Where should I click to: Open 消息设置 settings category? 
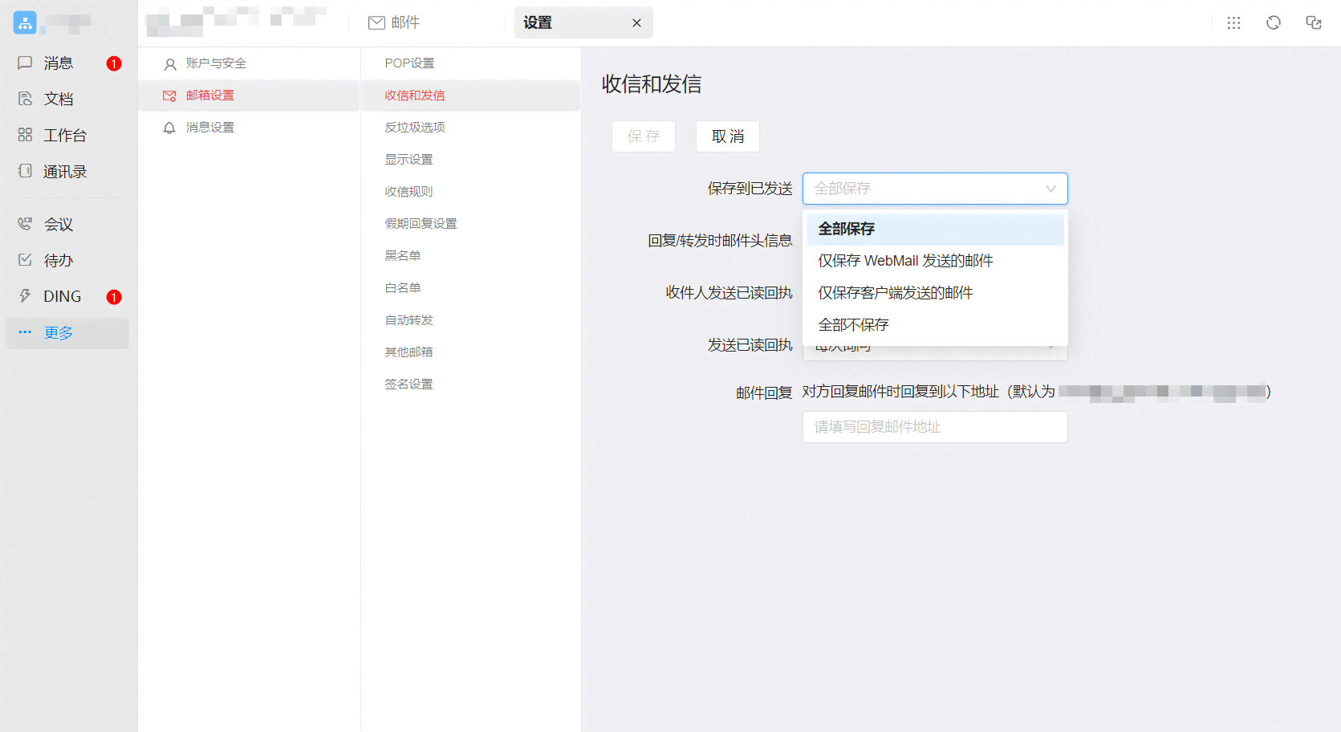(249, 128)
